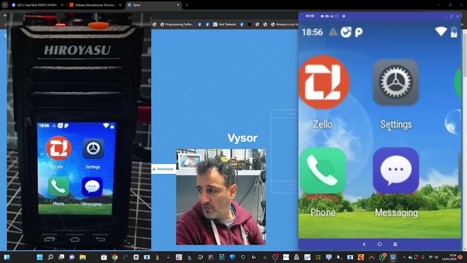The height and width of the screenshot is (263, 467).
Task: Close the Vysor browser tab
Action: [178, 5]
